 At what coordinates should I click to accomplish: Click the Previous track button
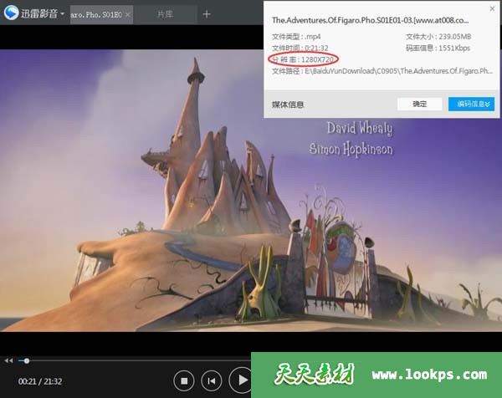click(x=213, y=380)
